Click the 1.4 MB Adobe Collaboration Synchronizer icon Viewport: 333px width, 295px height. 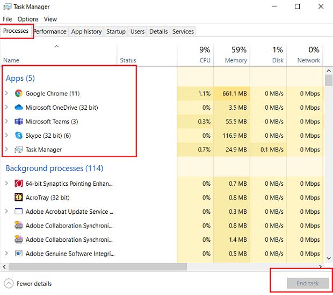coord(18,240)
